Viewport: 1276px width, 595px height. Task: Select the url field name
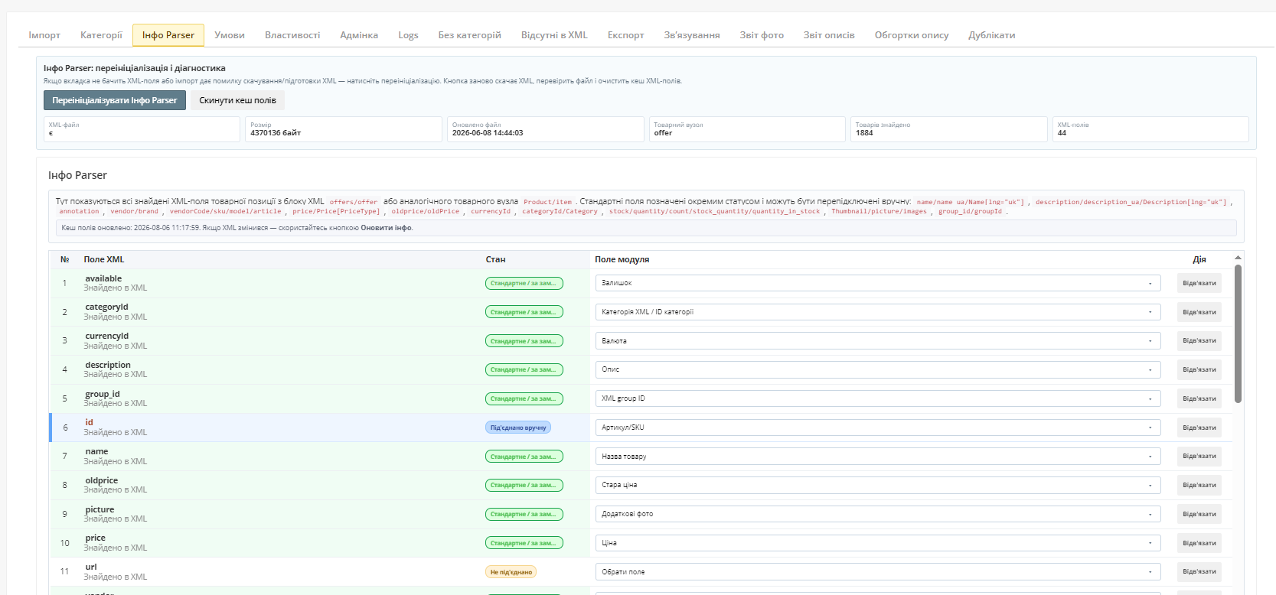[91, 567]
